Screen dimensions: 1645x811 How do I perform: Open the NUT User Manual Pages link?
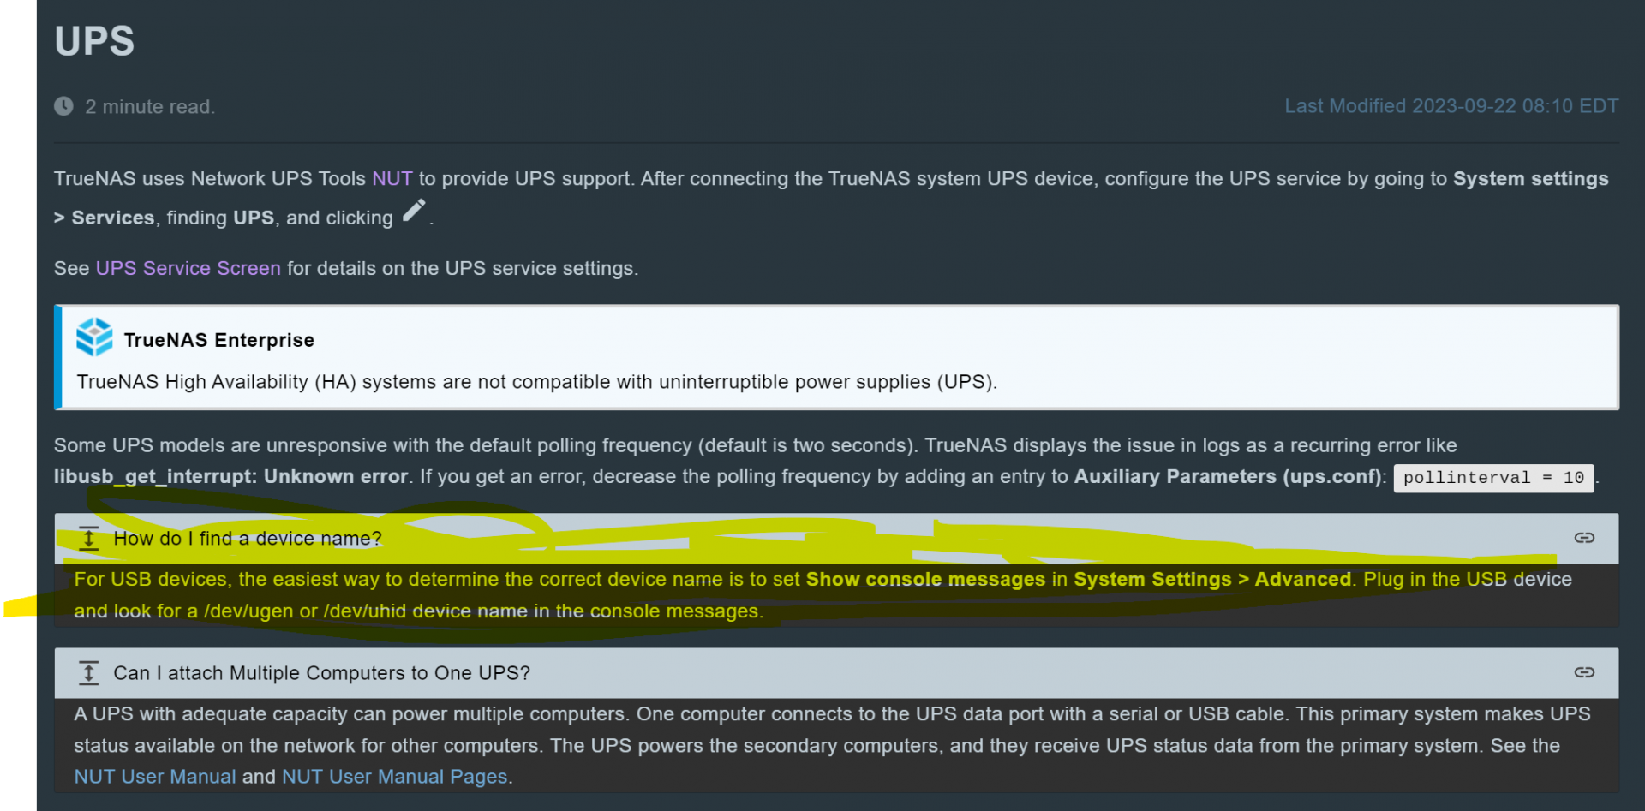click(x=395, y=777)
